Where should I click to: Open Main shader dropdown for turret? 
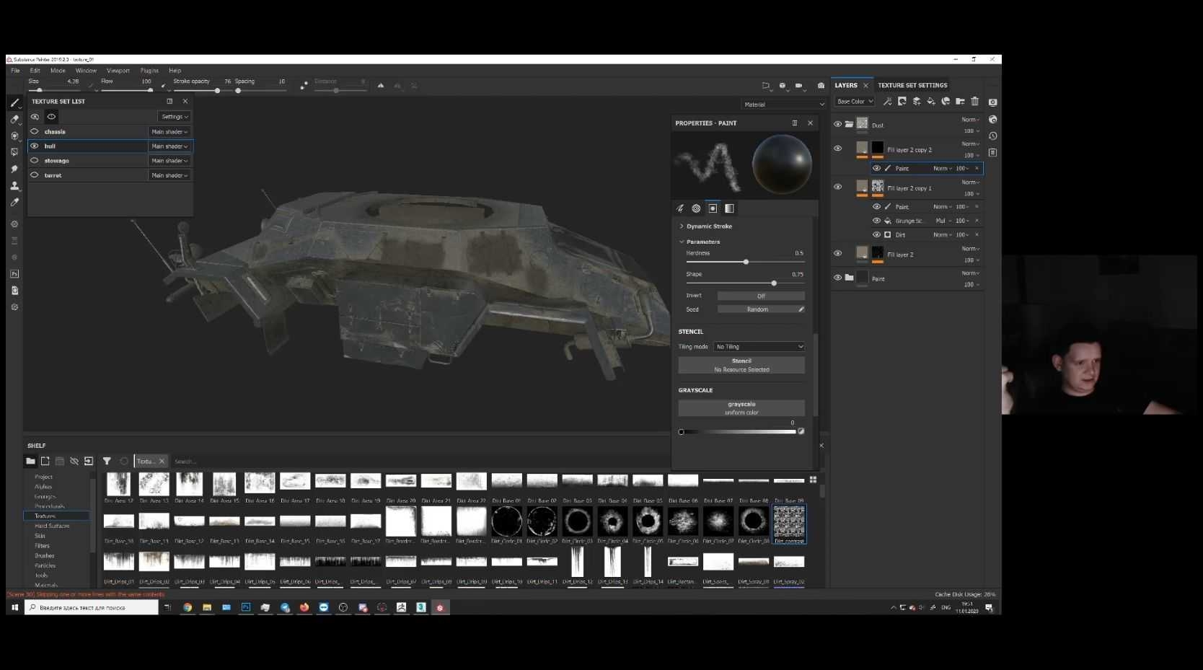click(169, 175)
